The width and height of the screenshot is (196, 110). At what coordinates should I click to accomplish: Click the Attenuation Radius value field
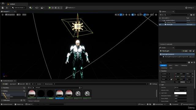(180, 96)
